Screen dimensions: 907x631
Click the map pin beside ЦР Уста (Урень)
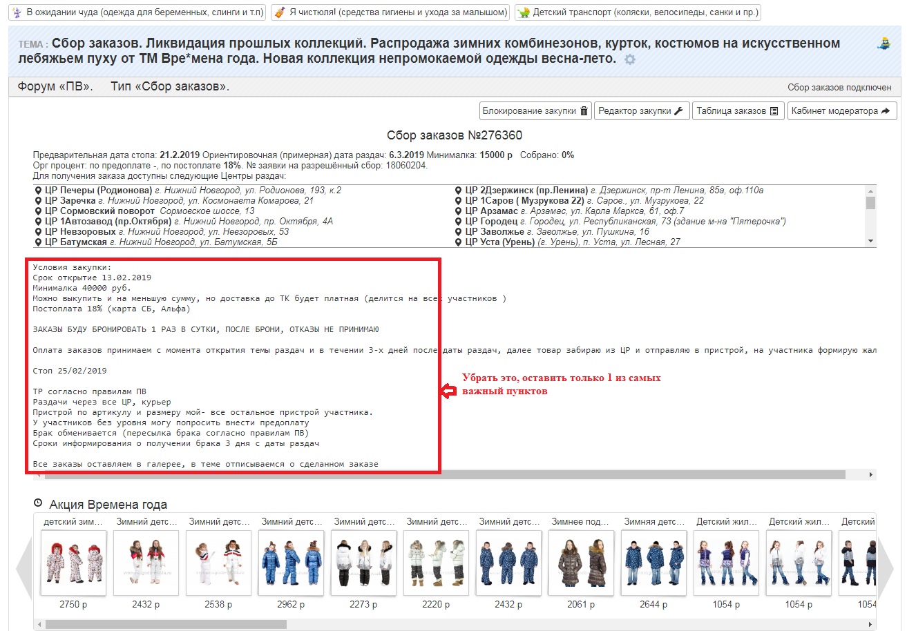click(459, 242)
